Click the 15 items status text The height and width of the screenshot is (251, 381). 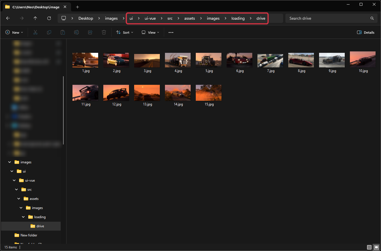[x=11, y=247]
